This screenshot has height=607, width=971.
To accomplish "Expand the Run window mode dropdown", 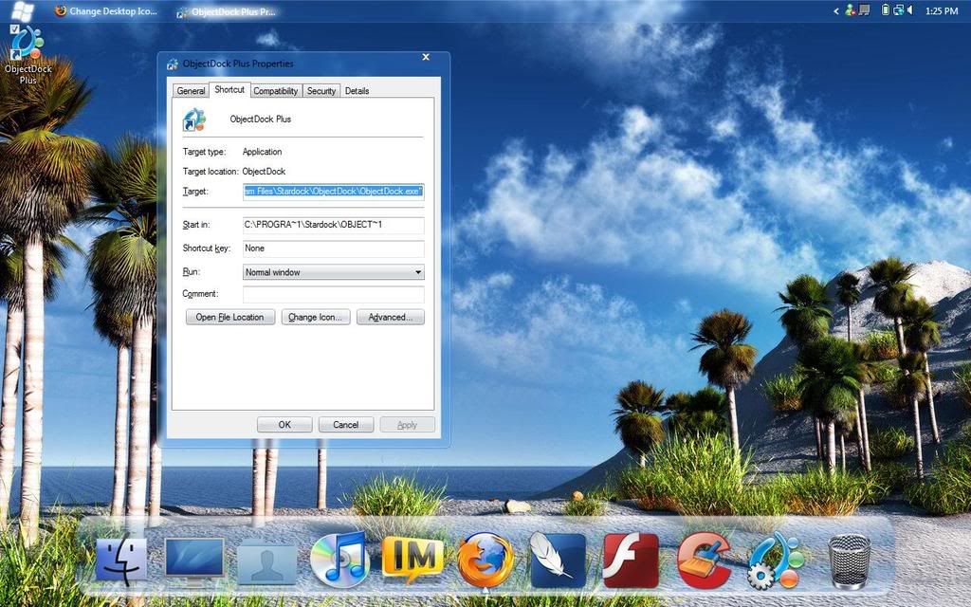I will 333,272.
